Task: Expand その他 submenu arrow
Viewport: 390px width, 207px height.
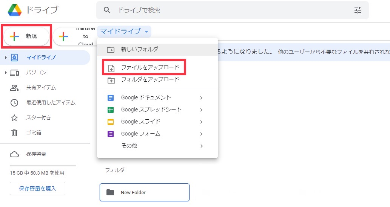Action: pyautogui.click(x=201, y=146)
